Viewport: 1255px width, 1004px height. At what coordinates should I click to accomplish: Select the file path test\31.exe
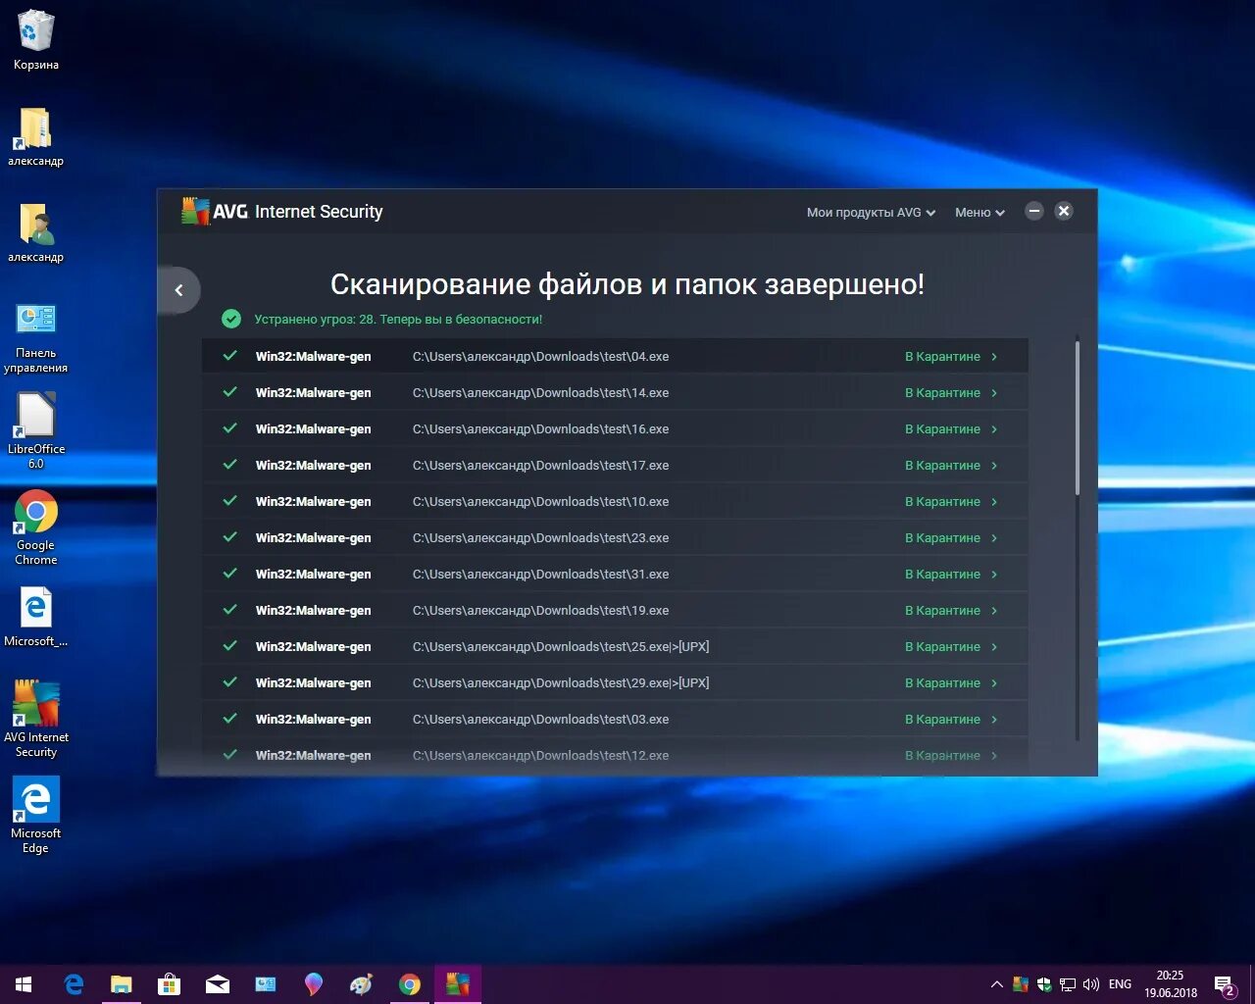[x=540, y=575]
